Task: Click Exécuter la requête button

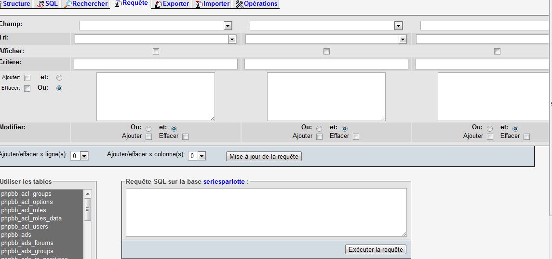Action: point(376,249)
